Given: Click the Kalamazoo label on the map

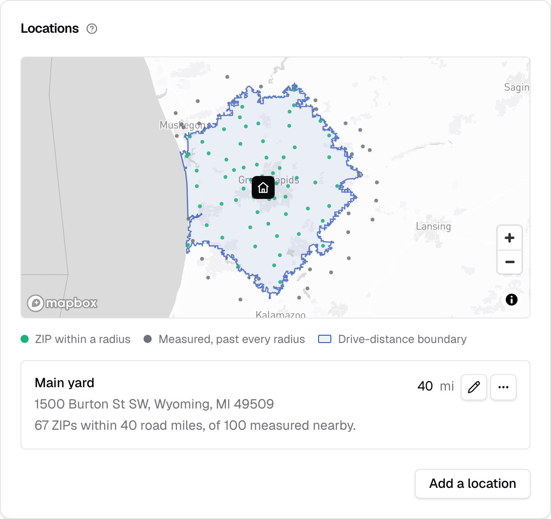Looking at the screenshot, I should (x=280, y=314).
